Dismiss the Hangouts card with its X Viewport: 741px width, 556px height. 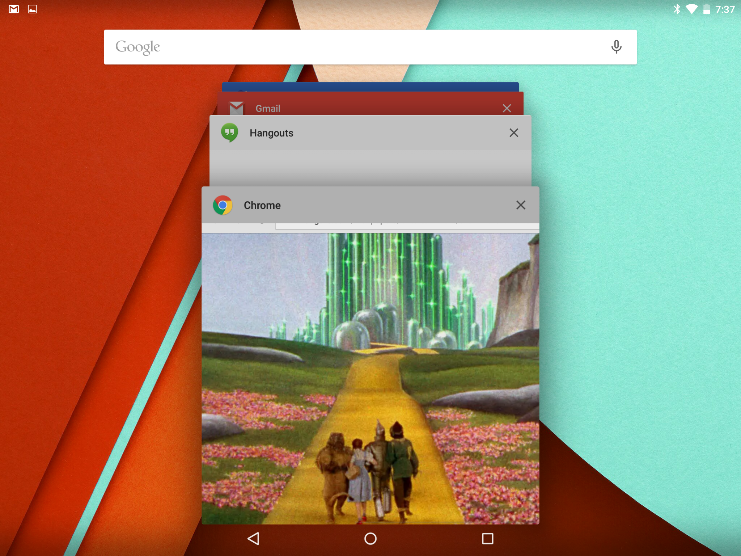[514, 133]
